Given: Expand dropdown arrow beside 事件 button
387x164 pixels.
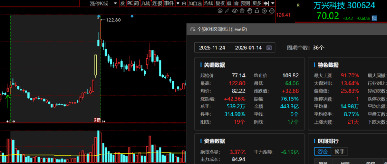Looking at the screenshot, I should pyautogui.click(x=178, y=4).
